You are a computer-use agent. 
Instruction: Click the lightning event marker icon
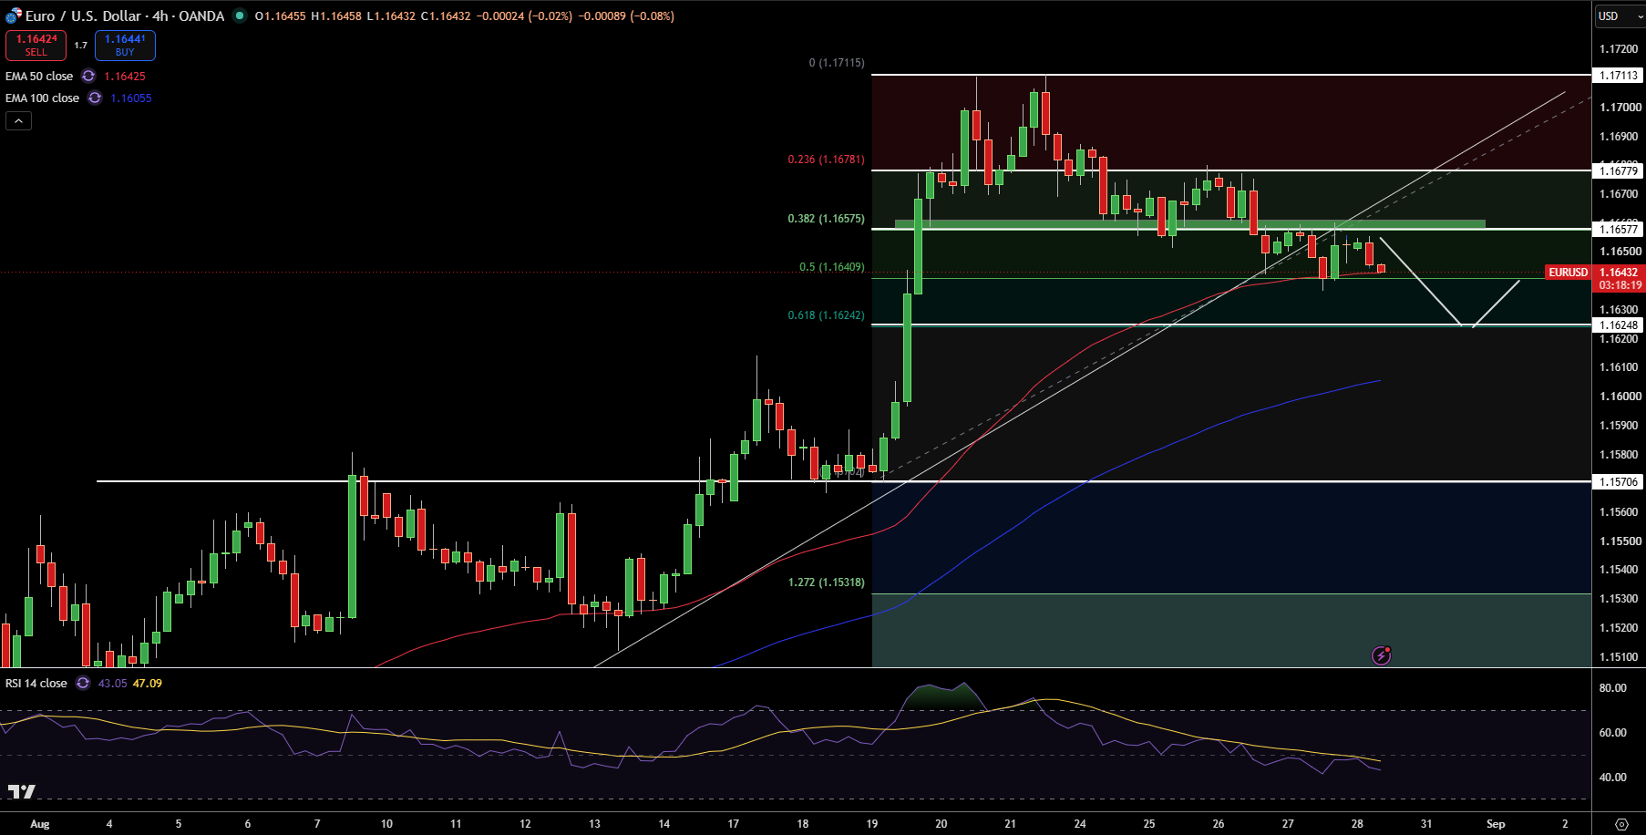[x=1382, y=655]
